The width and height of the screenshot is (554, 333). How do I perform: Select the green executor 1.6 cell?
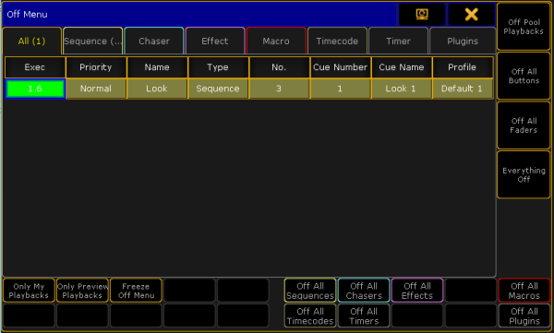[x=35, y=89]
